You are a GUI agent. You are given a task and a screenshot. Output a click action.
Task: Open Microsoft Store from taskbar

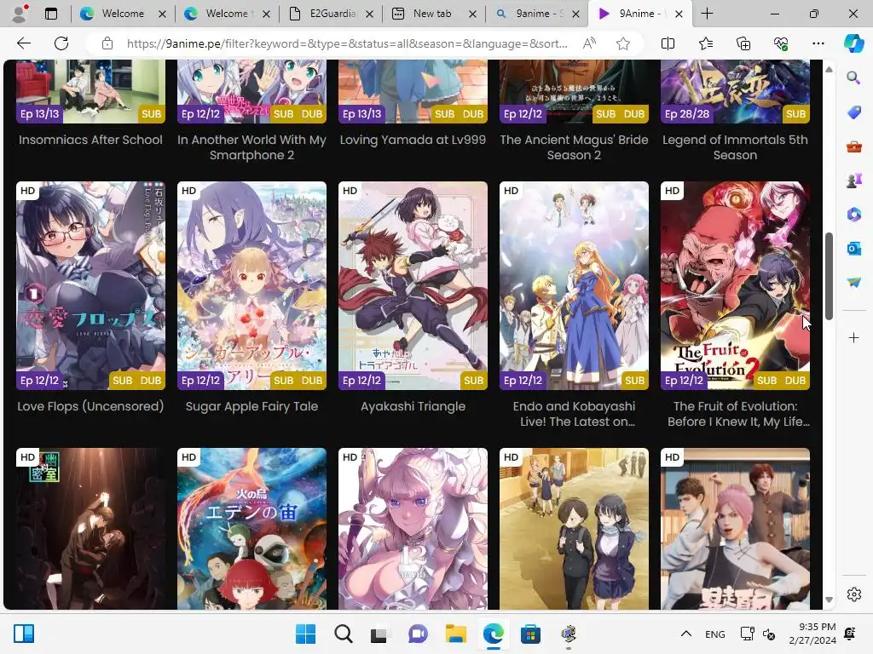pyautogui.click(x=530, y=634)
